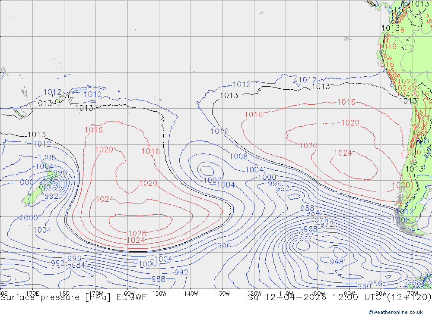Click the "Surface pressure [hPa] ECMWF" caption
Viewport: 432px width, 316px height.
click(x=73, y=297)
